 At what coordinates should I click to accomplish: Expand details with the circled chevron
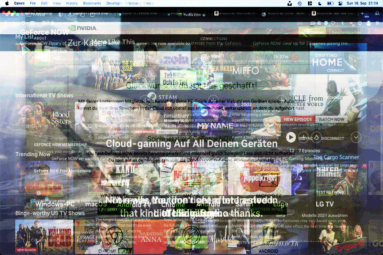356,137
